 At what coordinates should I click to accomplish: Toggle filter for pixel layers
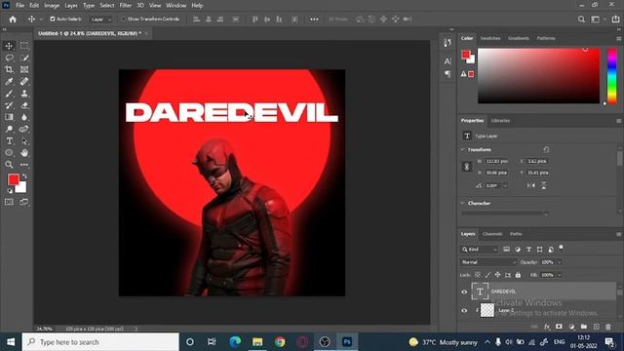coord(506,250)
